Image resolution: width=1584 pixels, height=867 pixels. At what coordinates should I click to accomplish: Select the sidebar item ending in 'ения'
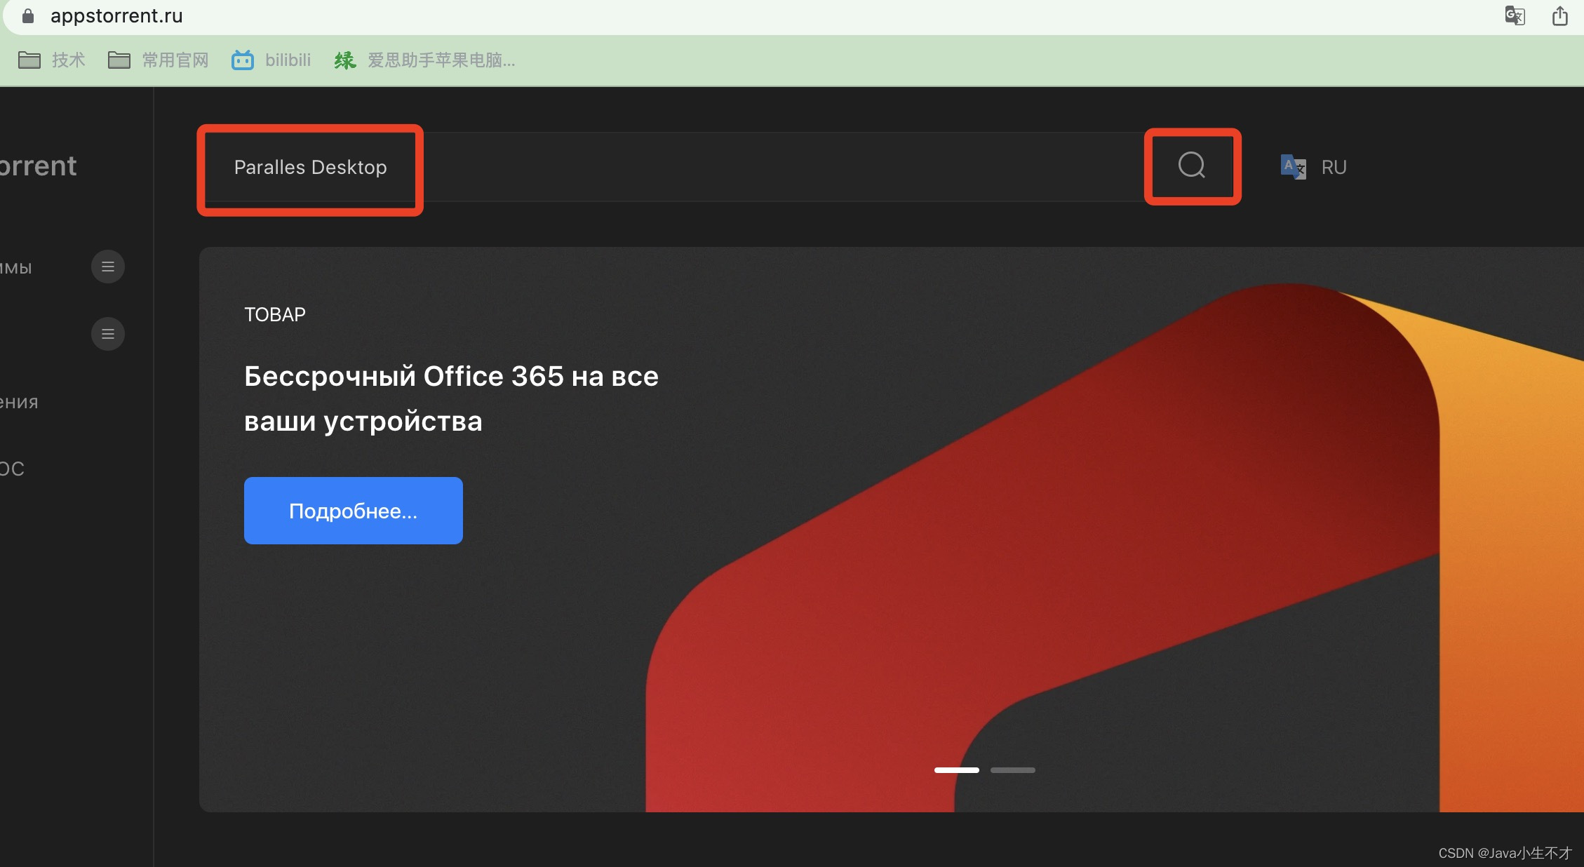[20, 403]
